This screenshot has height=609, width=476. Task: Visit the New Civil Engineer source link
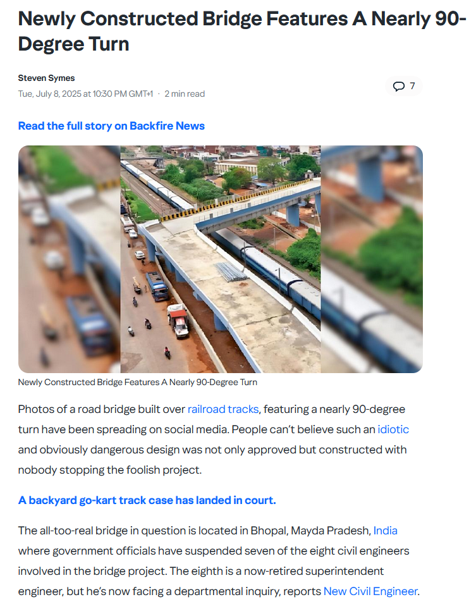370,591
